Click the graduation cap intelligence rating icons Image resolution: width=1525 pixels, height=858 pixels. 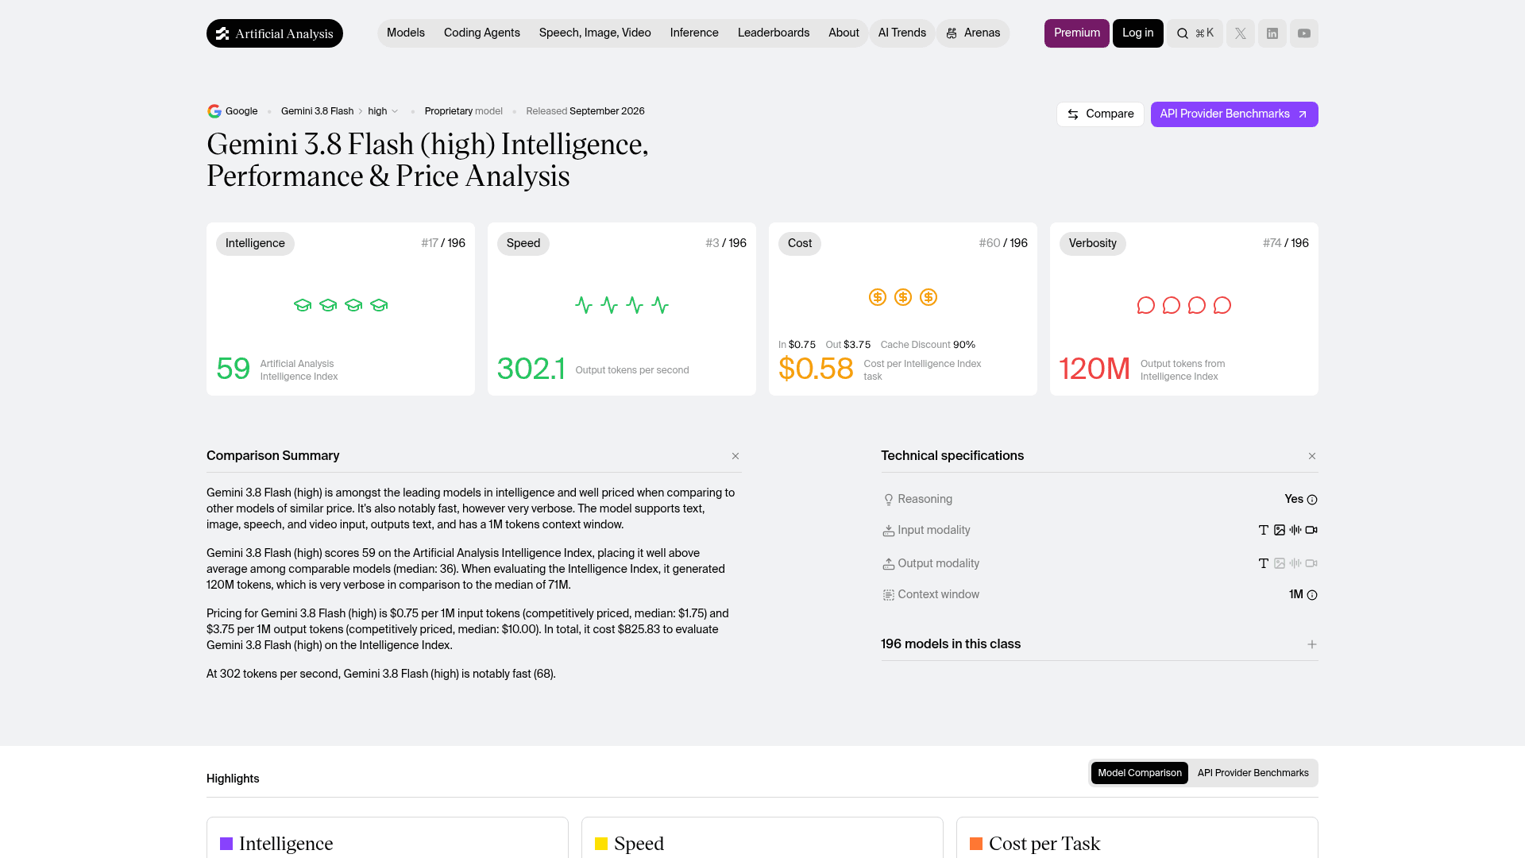tap(341, 305)
